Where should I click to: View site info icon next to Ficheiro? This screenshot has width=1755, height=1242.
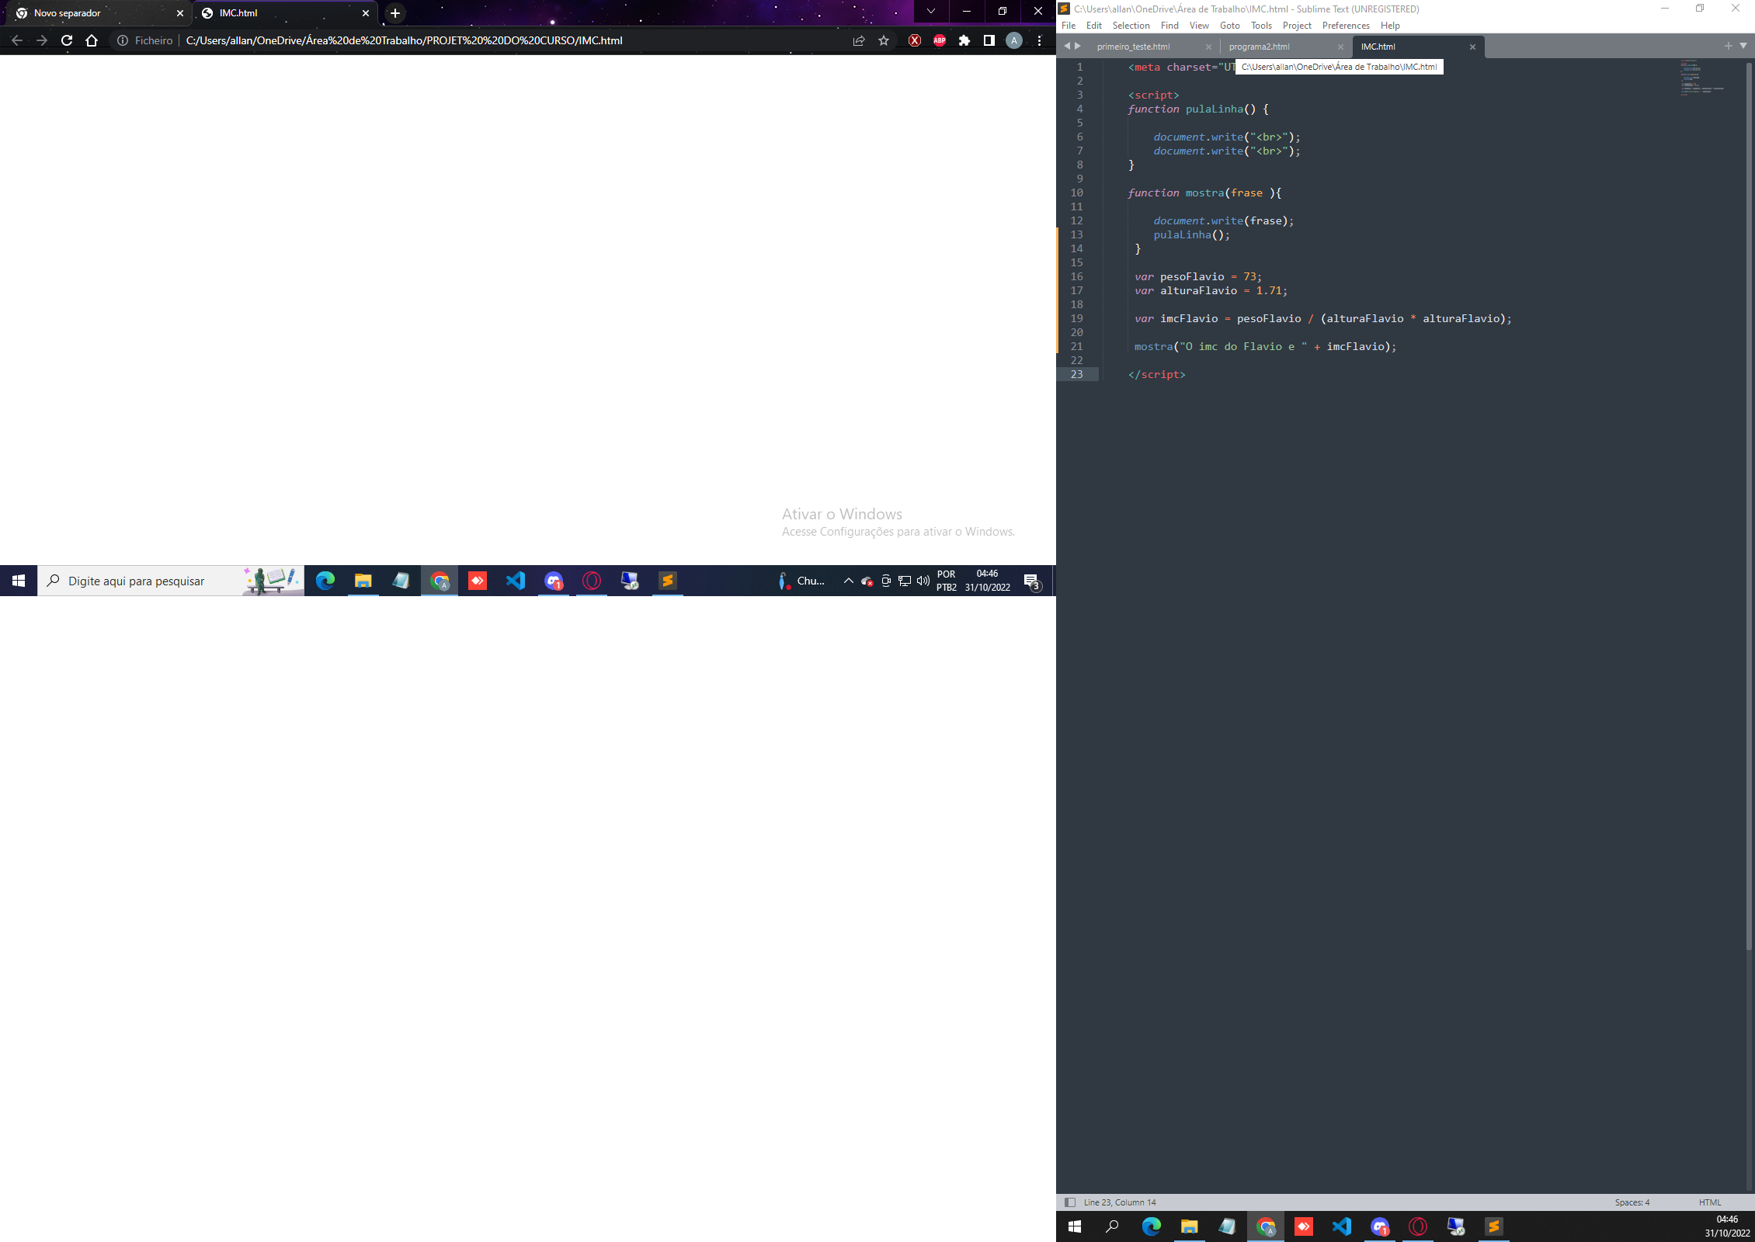pos(123,40)
